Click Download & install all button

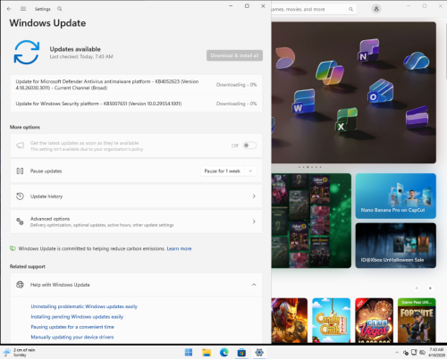click(234, 55)
